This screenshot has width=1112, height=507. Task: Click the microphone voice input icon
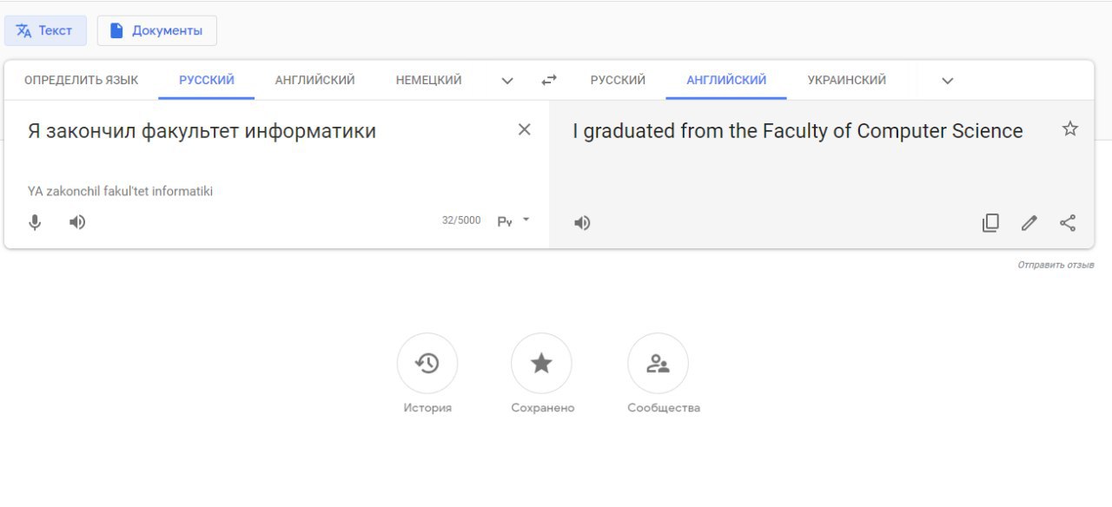pos(35,222)
